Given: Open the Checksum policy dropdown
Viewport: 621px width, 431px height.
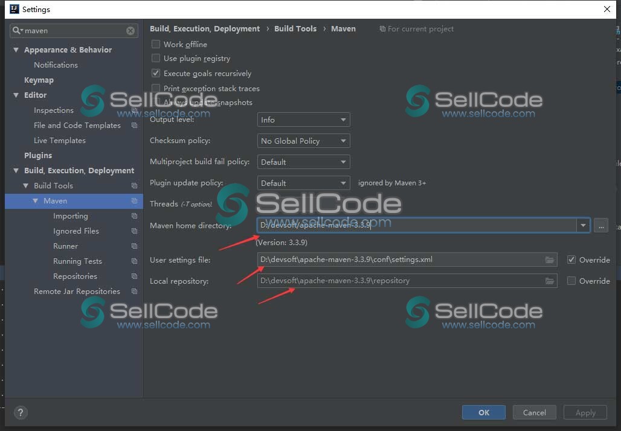Looking at the screenshot, I should (303, 141).
